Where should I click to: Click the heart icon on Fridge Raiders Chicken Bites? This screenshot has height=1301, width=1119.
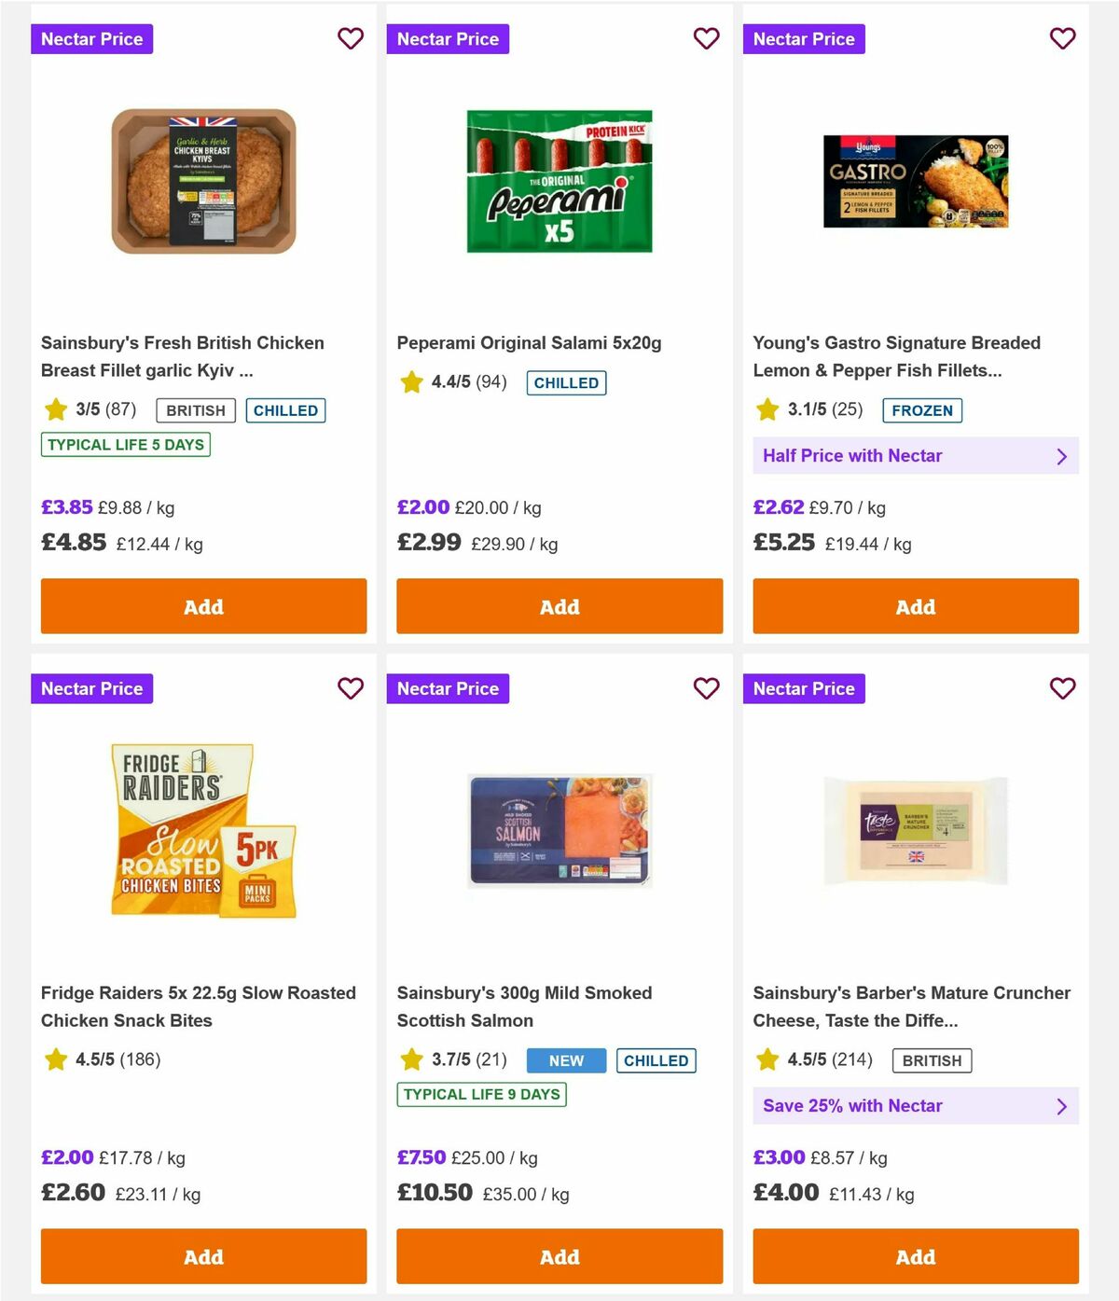coord(351,688)
